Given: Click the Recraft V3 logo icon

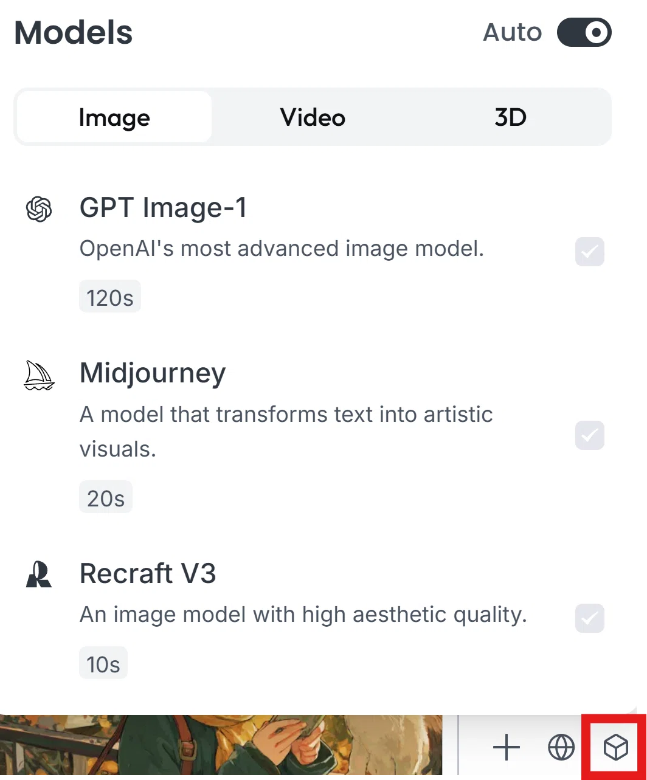Looking at the screenshot, I should (39, 575).
